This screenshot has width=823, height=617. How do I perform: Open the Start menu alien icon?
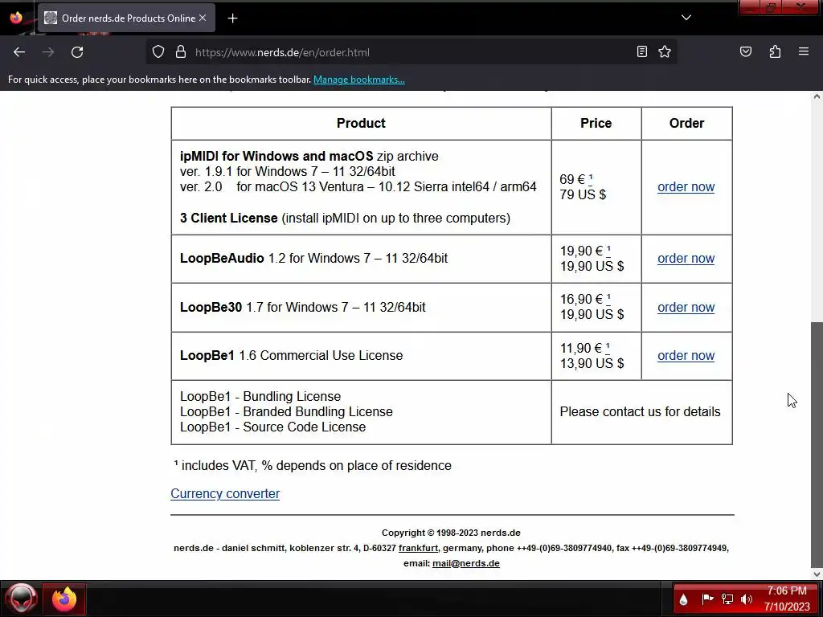click(x=21, y=599)
